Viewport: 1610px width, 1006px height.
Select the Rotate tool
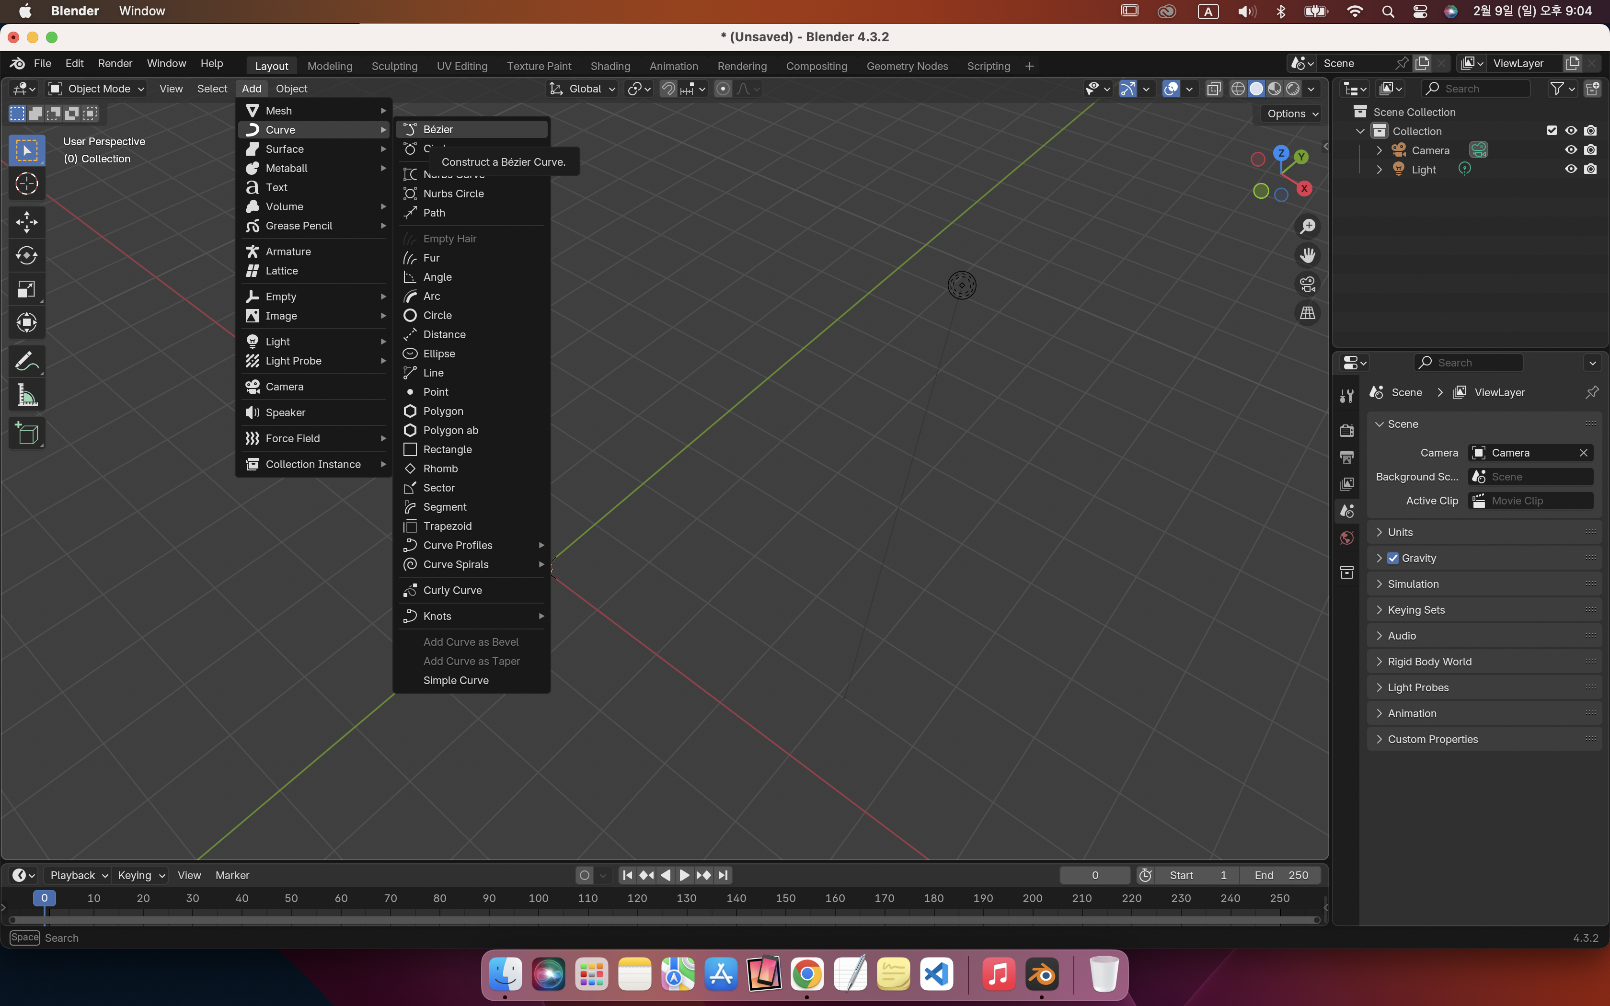pos(27,255)
